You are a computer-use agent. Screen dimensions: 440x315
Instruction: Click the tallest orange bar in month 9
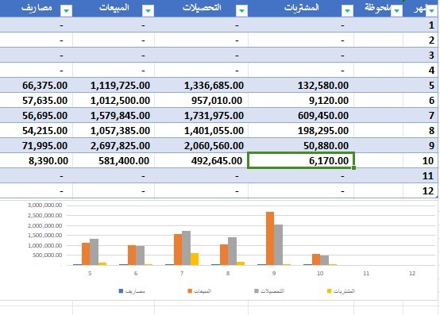pos(270,239)
